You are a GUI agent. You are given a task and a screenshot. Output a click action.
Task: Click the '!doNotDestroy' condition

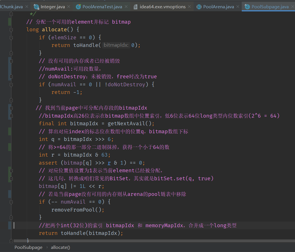point(125,85)
